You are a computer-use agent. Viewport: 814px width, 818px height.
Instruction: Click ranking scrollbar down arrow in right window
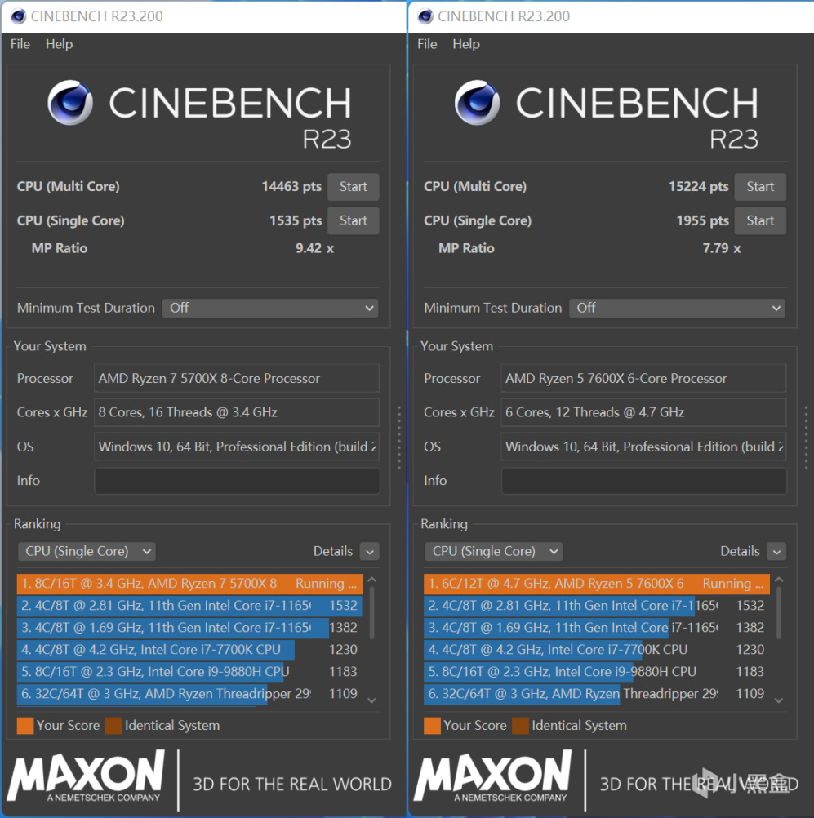coord(779,700)
